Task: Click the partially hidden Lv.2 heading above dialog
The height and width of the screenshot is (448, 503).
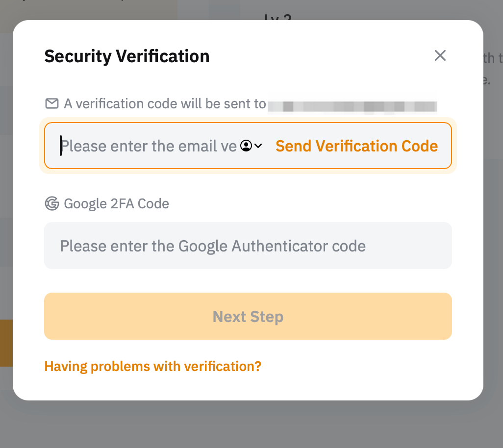Action: pyautogui.click(x=277, y=15)
